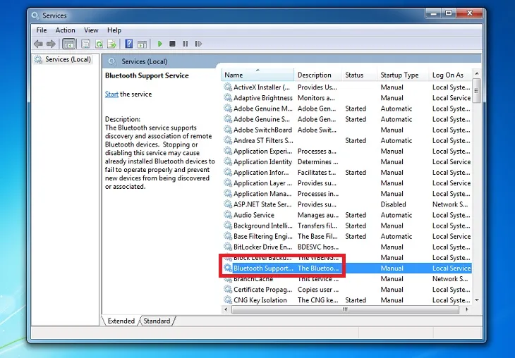Click the Properties toolbar icon

[x=85, y=44]
